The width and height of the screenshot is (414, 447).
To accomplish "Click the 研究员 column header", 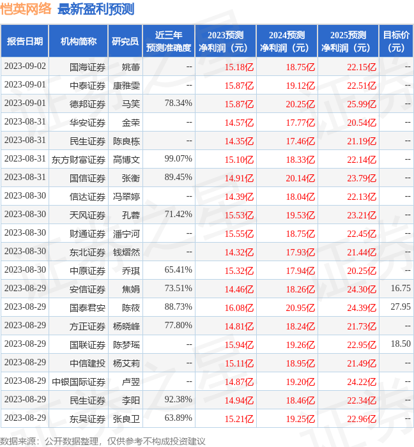I will 125,41.
